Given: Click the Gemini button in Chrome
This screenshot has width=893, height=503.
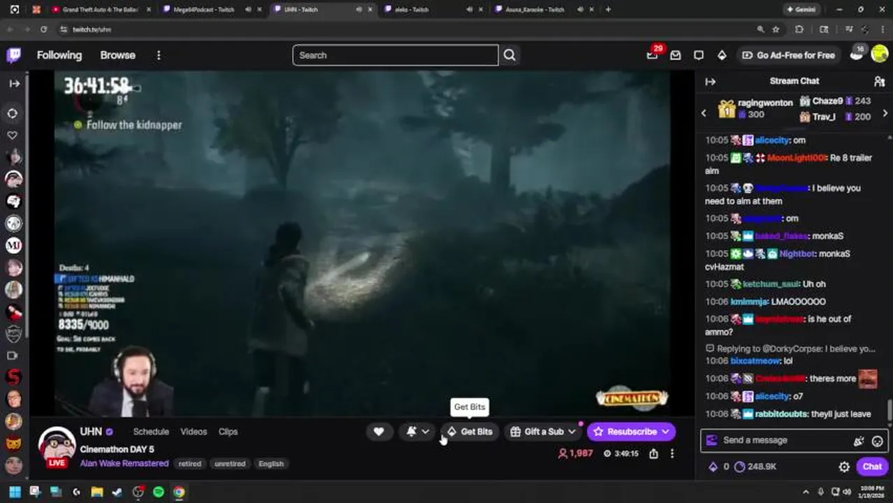Looking at the screenshot, I should (801, 10).
